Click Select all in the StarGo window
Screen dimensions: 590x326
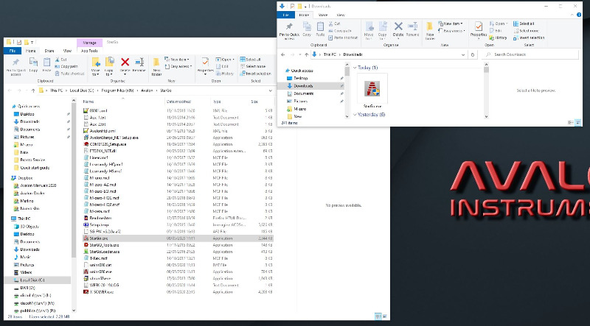(251, 60)
